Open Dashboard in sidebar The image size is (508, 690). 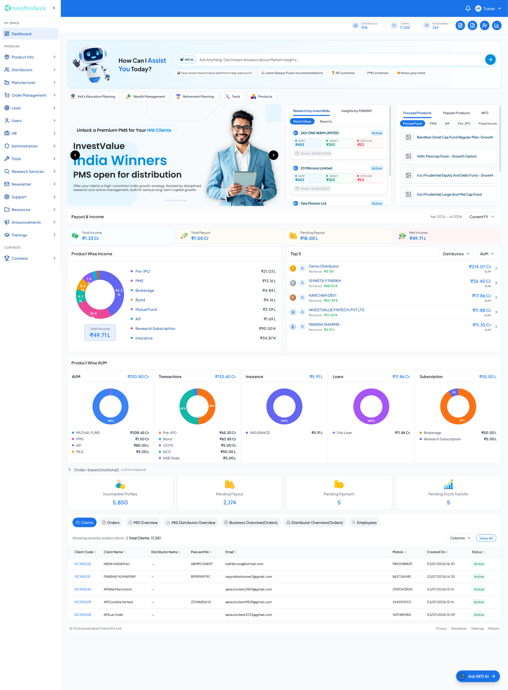tap(30, 34)
